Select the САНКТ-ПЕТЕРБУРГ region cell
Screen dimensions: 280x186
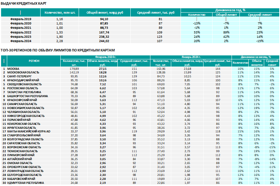[19, 76]
